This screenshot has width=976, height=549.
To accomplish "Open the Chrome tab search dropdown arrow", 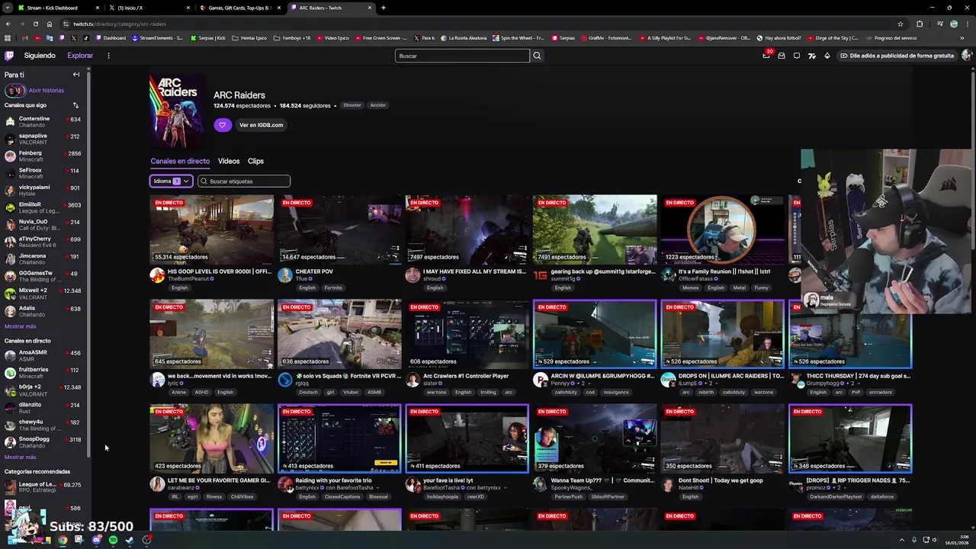I will click(x=8, y=8).
